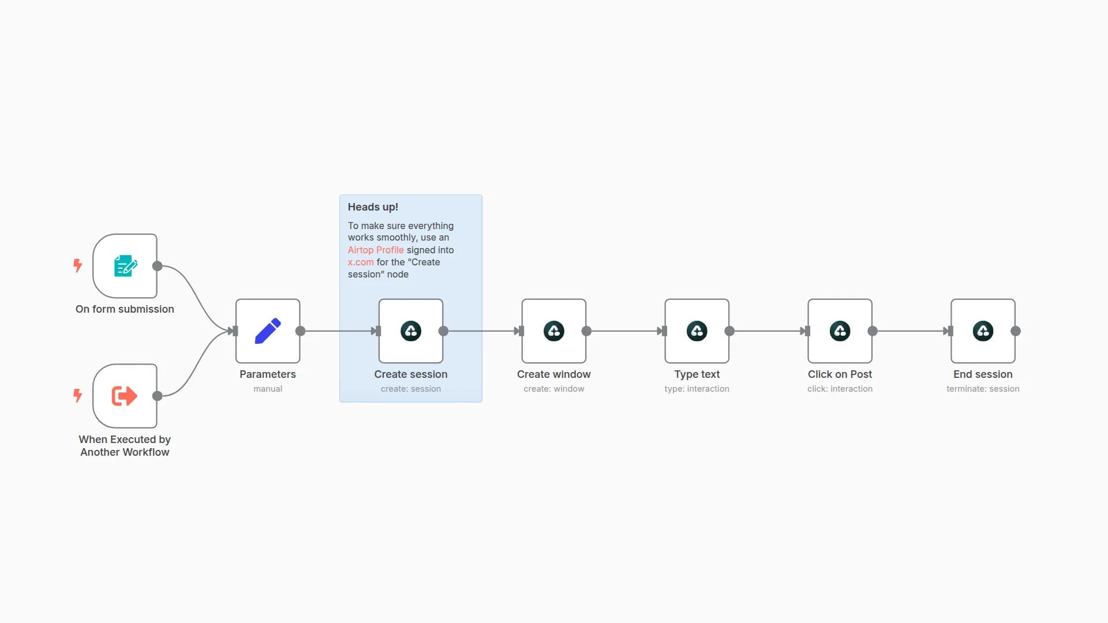Click the When Executed by Another Workflow label
This screenshot has height=623, width=1108.
pos(125,446)
